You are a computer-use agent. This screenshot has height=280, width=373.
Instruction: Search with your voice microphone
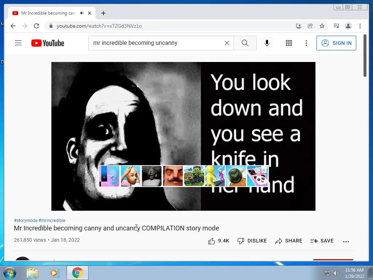point(267,43)
